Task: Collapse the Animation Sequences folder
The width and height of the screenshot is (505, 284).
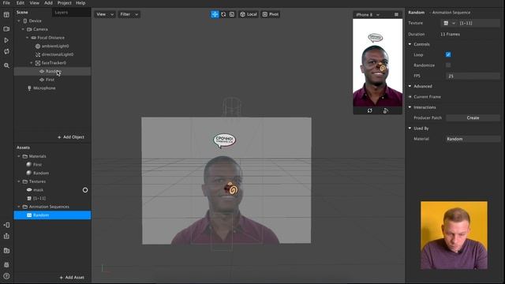Action: click(19, 207)
